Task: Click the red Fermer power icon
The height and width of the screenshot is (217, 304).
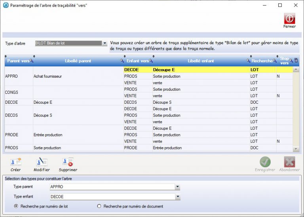Action: click(289, 19)
